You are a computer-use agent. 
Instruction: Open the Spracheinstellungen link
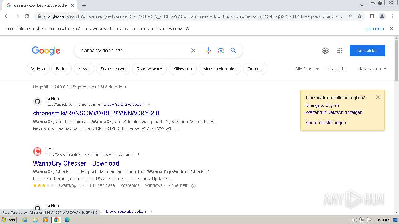(326, 123)
